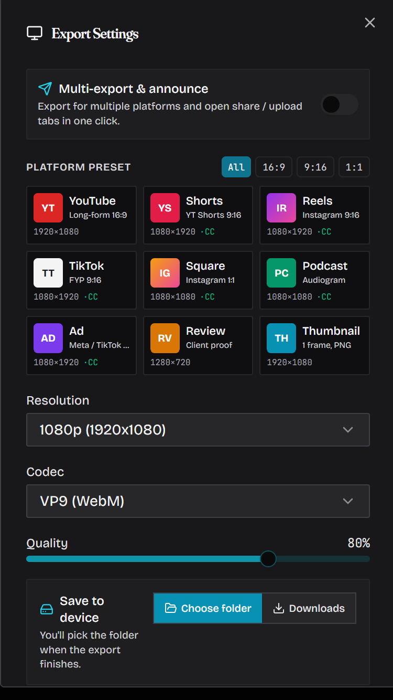Enable the Multi-export & announce switch
The width and height of the screenshot is (393, 700).
coord(340,104)
